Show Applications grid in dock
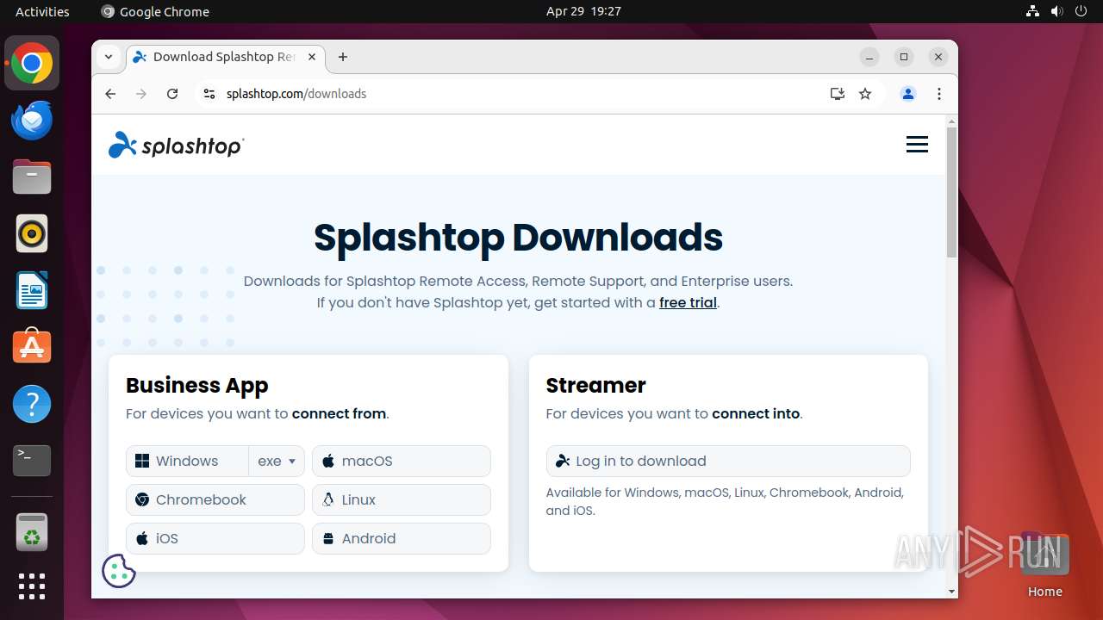This screenshot has height=620, width=1103. pyautogui.click(x=32, y=586)
